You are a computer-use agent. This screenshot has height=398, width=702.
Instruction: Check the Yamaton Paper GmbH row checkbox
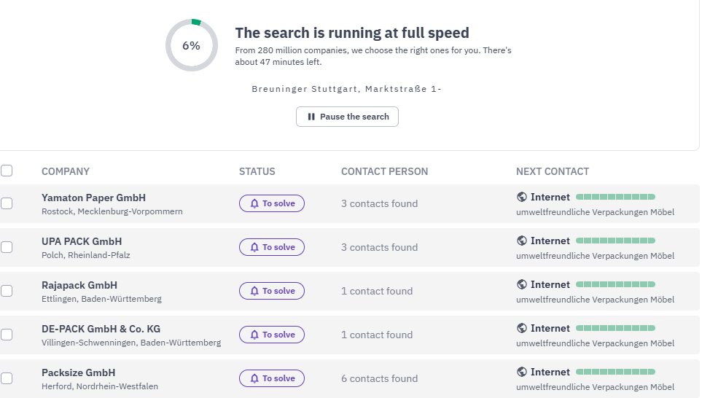[x=7, y=203]
